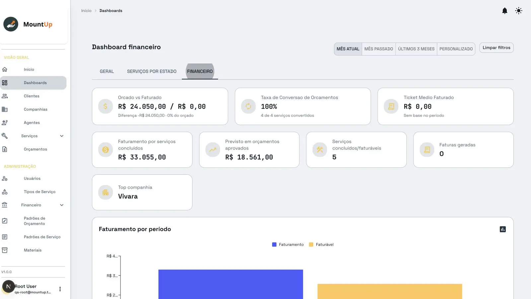Screen dimensions: 531x299
Task: Toggle light/dark theme sun icon
Action: 519,11
